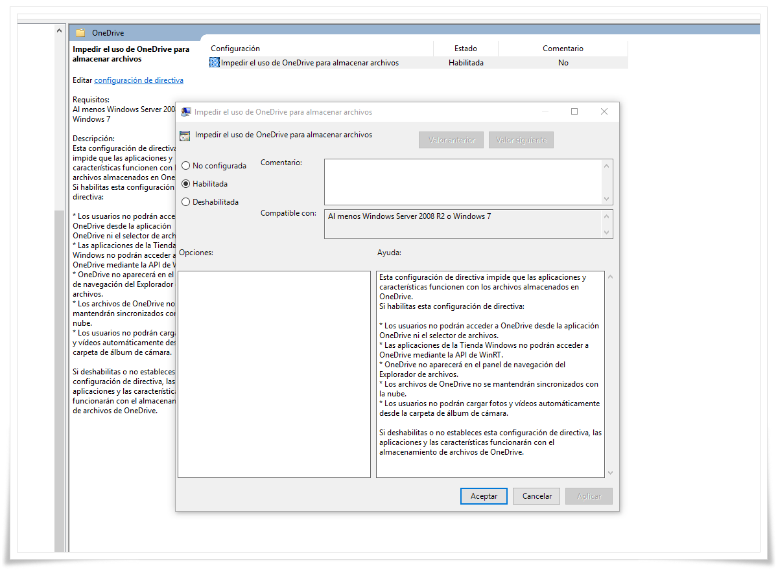Click the Aplicar button
This screenshot has width=778, height=570.
pyautogui.click(x=589, y=496)
